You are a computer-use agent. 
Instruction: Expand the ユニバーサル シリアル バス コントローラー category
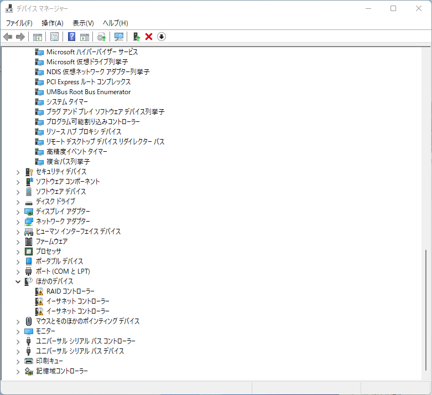pyautogui.click(x=18, y=342)
